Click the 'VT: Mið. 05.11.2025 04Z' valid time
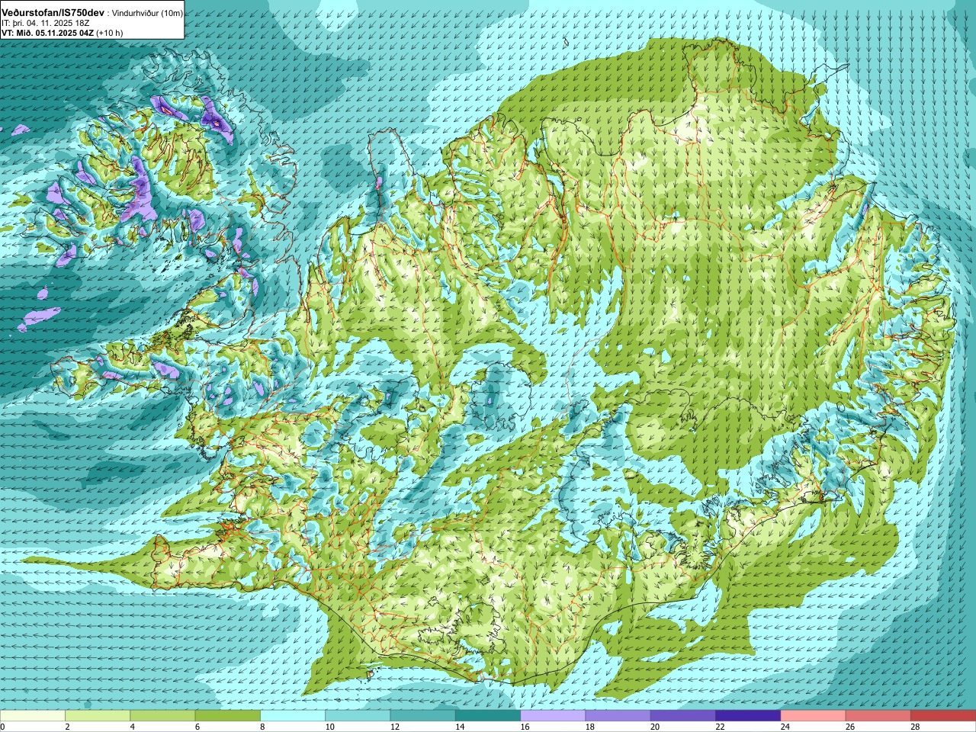Screen dimensions: 976x732 coord(47,33)
